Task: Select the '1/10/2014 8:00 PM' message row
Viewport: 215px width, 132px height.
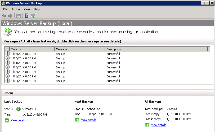Action: (107, 81)
